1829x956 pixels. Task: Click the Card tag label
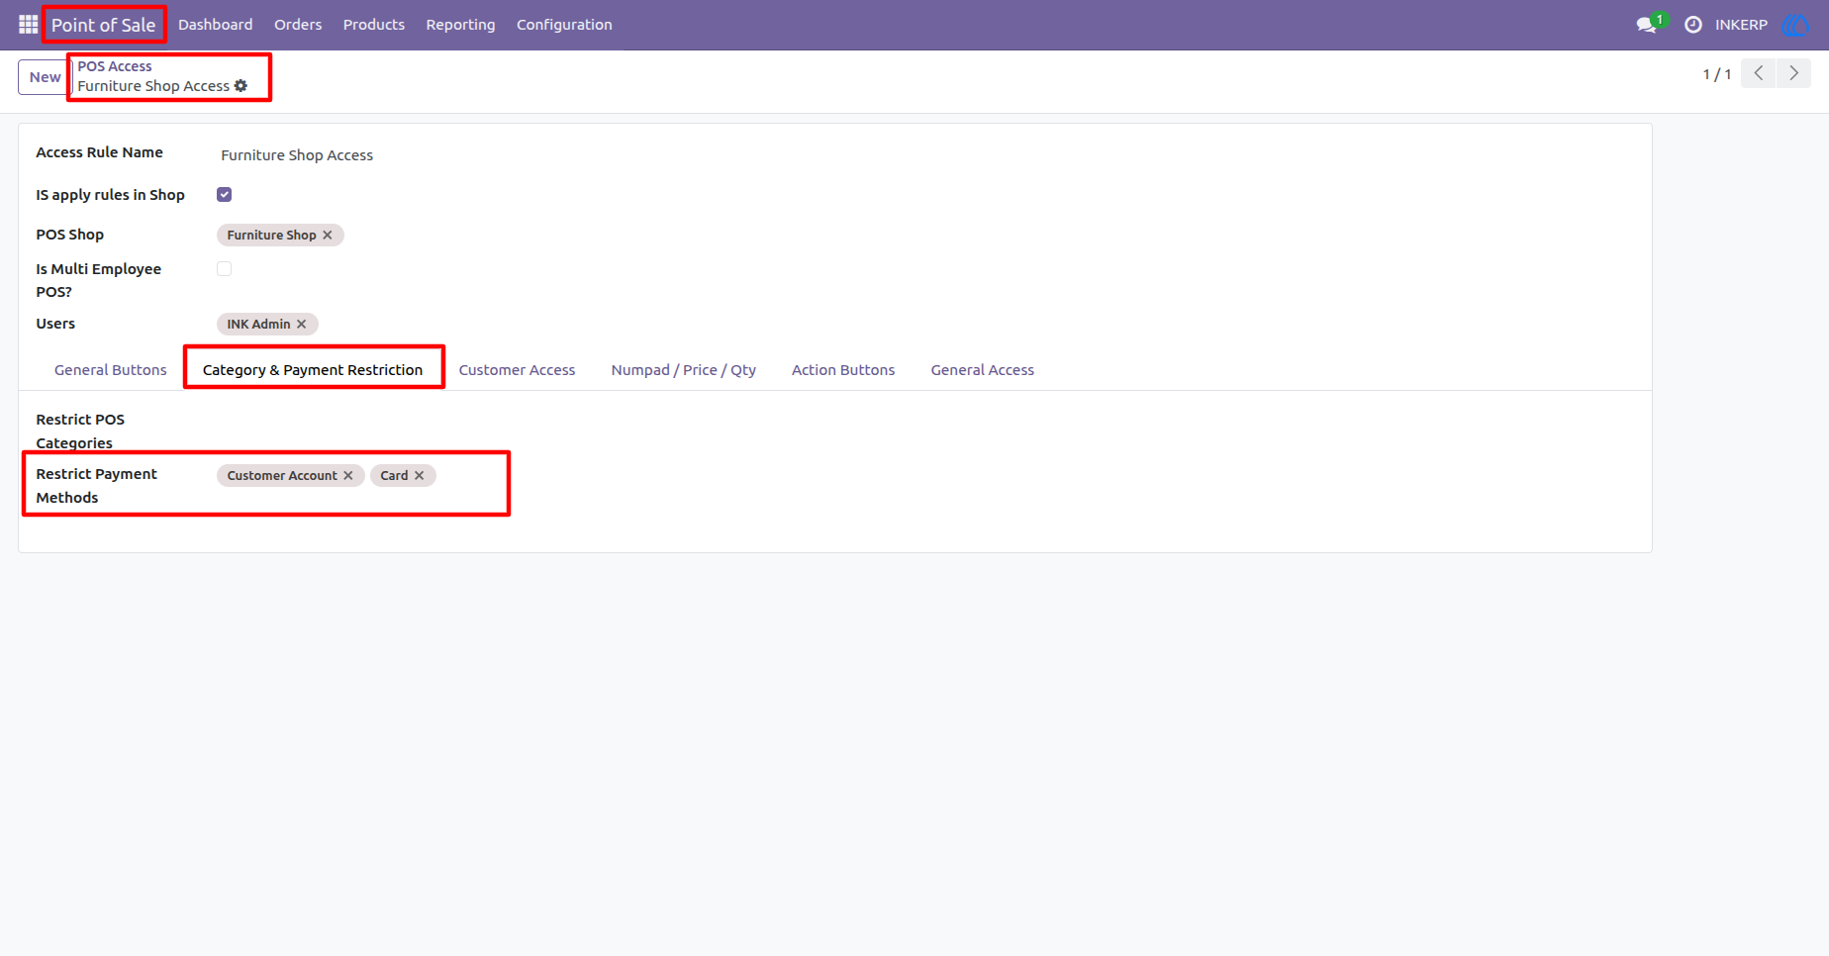tap(394, 476)
